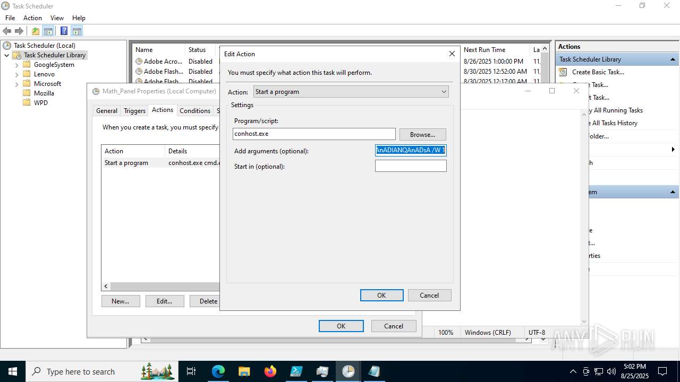Click the Adobe Acro... task clock icon
This screenshot has height=382, width=680.
(x=139, y=62)
